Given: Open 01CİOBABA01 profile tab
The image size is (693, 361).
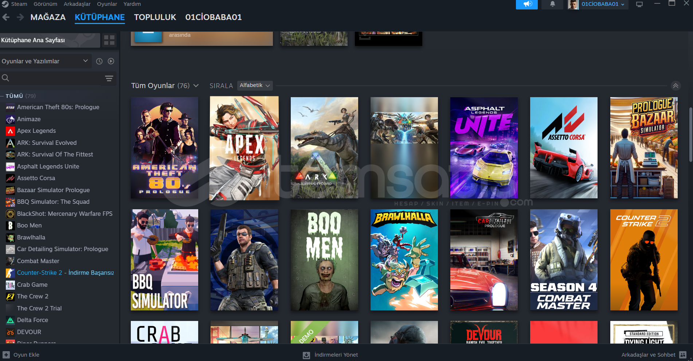Looking at the screenshot, I should click(214, 17).
